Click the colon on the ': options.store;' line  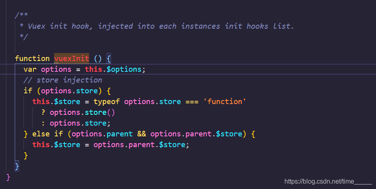tap(43, 123)
